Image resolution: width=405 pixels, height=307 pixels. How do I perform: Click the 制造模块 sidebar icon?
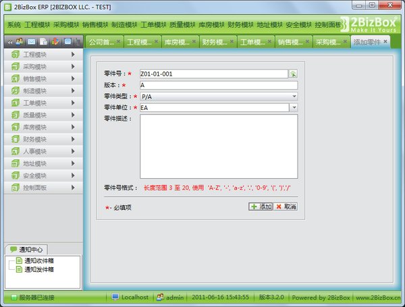[16, 91]
